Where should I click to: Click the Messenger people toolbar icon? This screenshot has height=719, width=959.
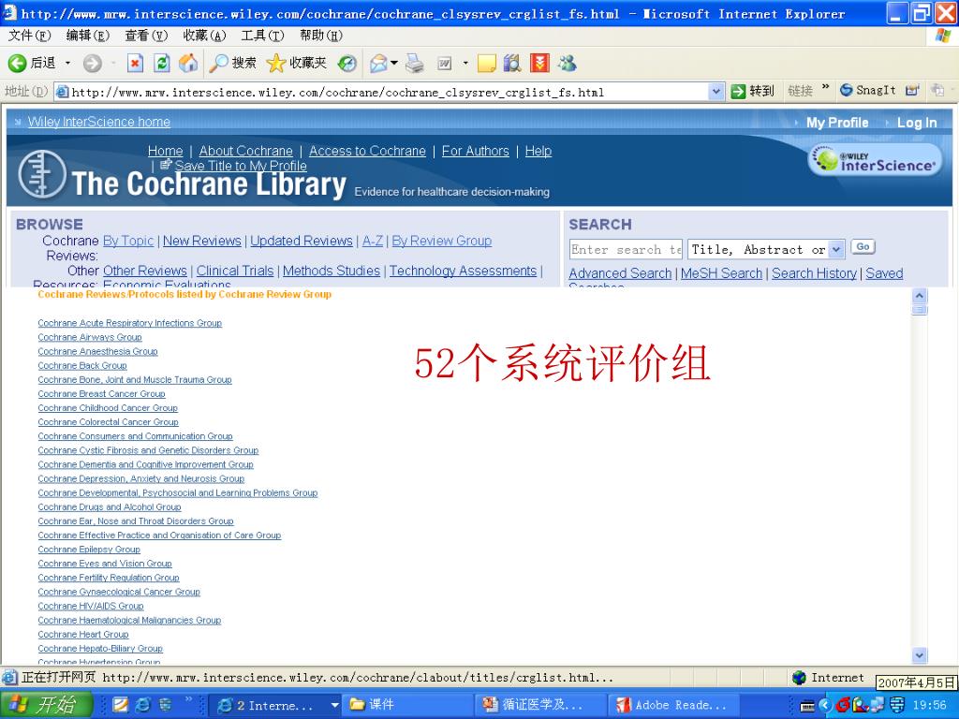[x=567, y=63]
